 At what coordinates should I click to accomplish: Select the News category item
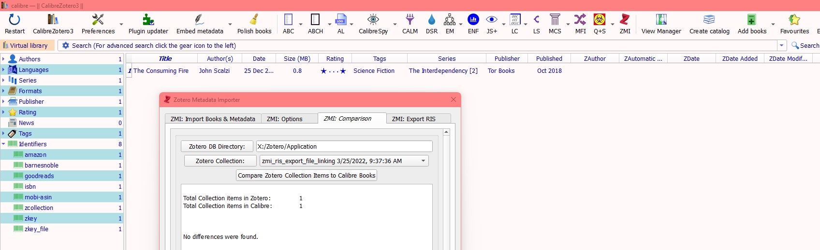point(61,123)
